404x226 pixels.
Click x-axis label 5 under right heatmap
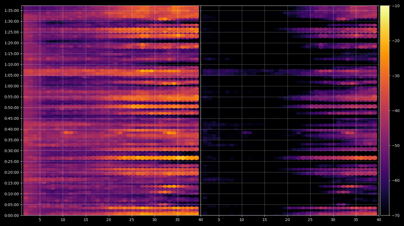[x=219, y=220]
